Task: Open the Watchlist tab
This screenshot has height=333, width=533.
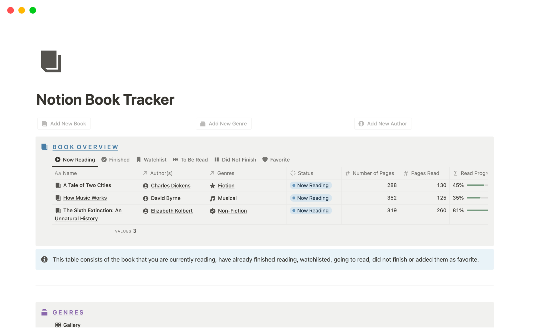Action: [x=151, y=160]
